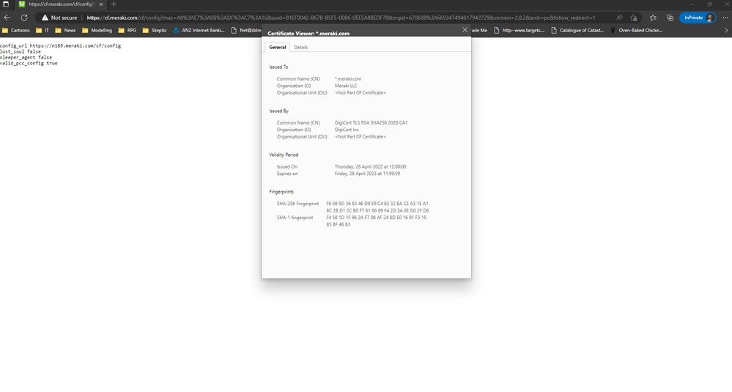Reload the page with the refresh icon

pos(23,18)
